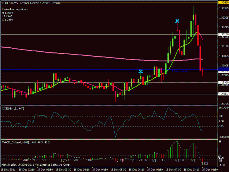Viewport: 229px width, 172px height.
Task: Select the blue X marker near the pivot line
Action: coord(140,72)
